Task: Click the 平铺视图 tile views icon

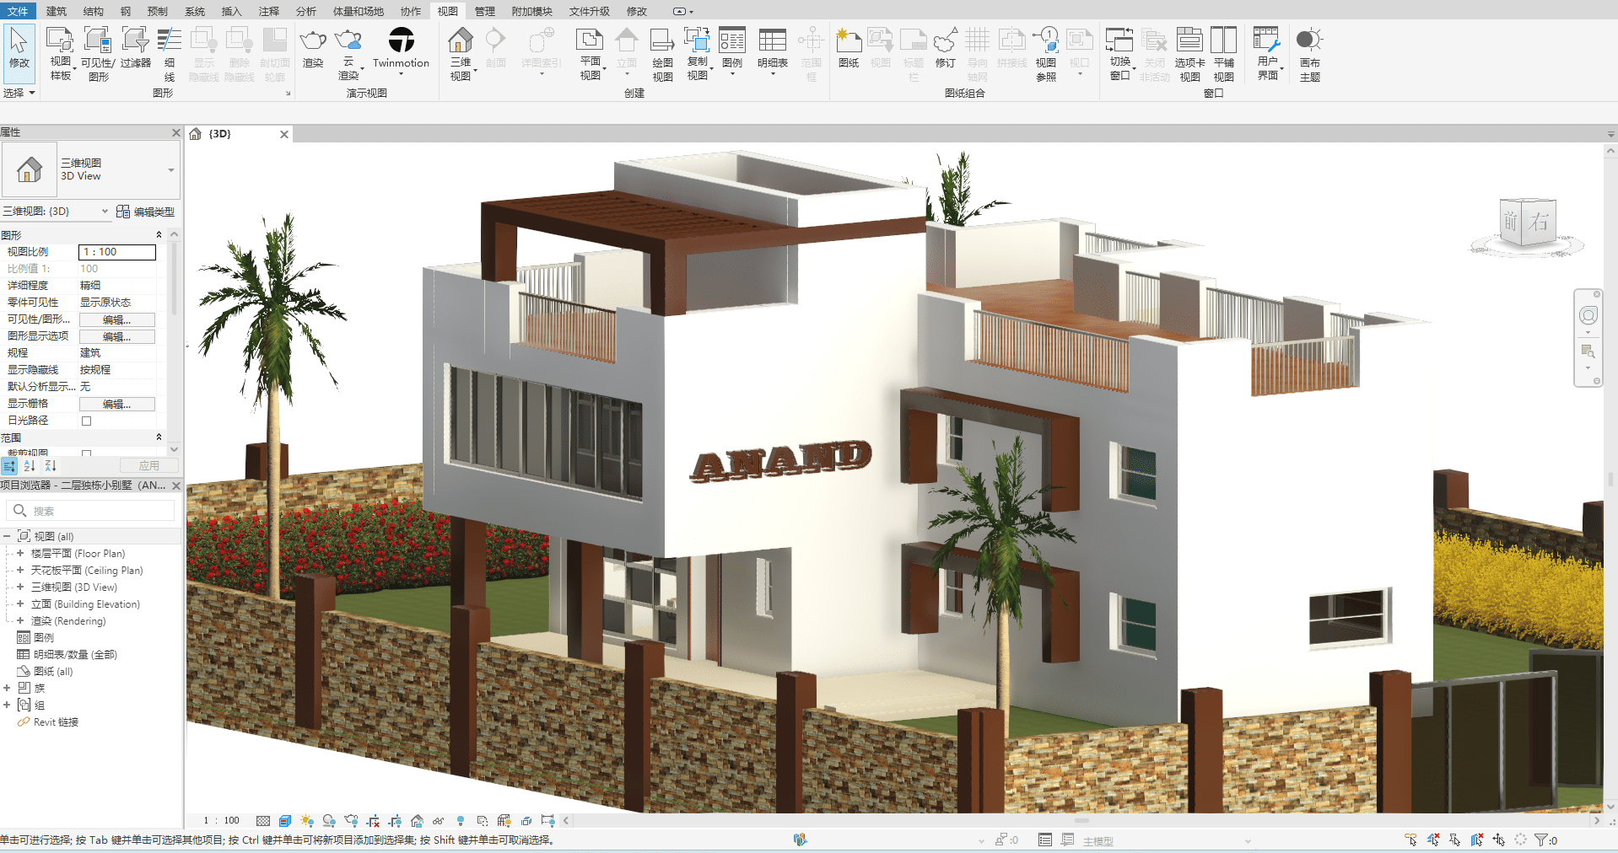Action: 1223,42
